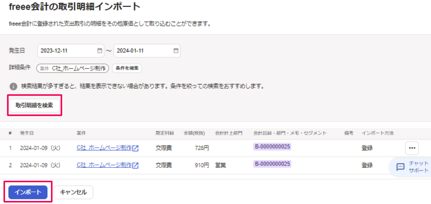431x204 pixels.
Task: Click the 会計品目・部門・メモ・セグメント header
Action: [x=290, y=133]
